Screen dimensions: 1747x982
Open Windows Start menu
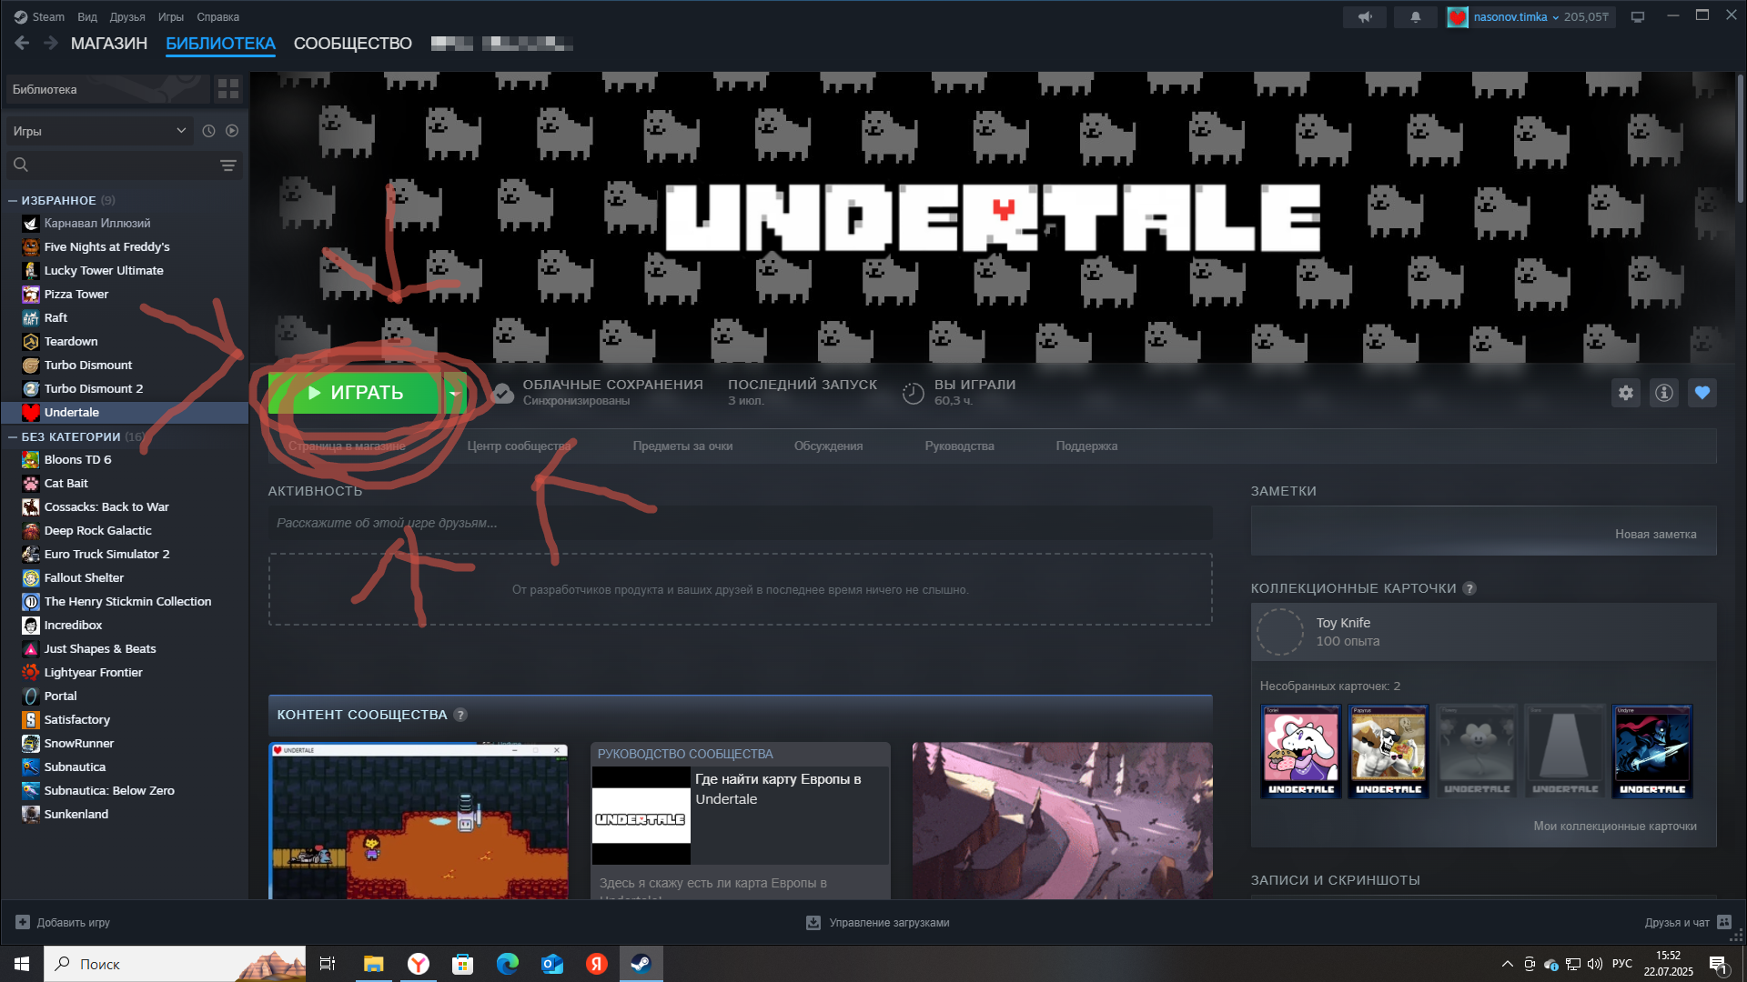pos(22,964)
